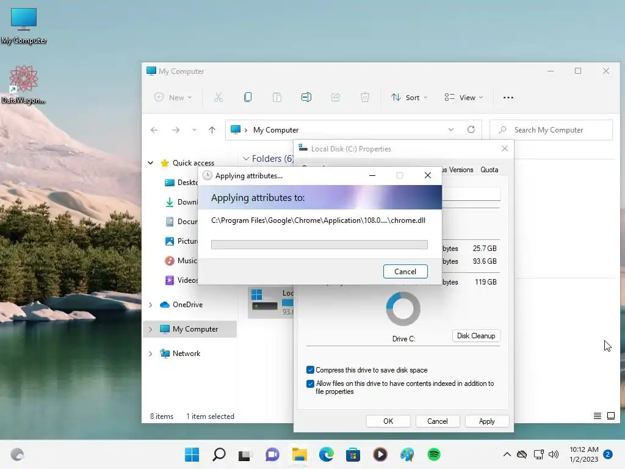The width and height of the screenshot is (625, 469).
Task: Launch Microsoft Edge from taskbar
Action: click(327, 454)
